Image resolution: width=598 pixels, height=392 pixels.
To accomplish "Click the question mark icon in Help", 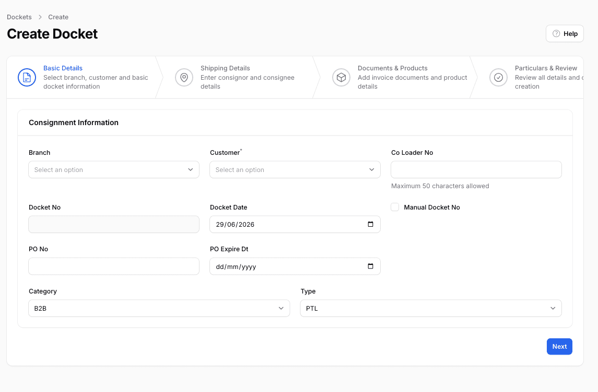I will pyautogui.click(x=556, y=33).
